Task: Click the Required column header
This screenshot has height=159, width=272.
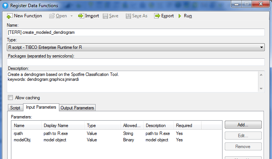Action: 187,126
